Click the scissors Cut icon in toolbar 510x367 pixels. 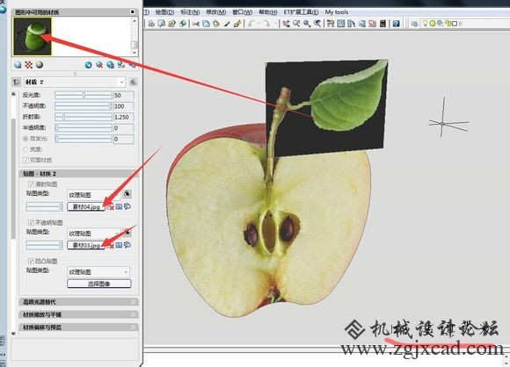pos(195,24)
